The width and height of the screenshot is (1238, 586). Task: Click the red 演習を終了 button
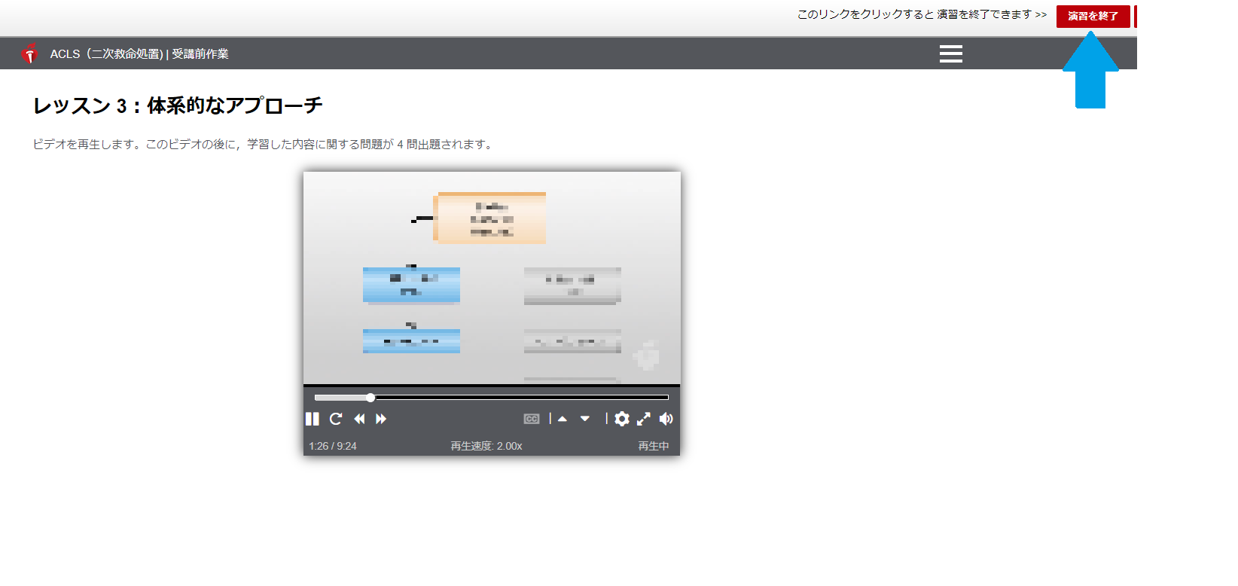pyautogui.click(x=1093, y=16)
